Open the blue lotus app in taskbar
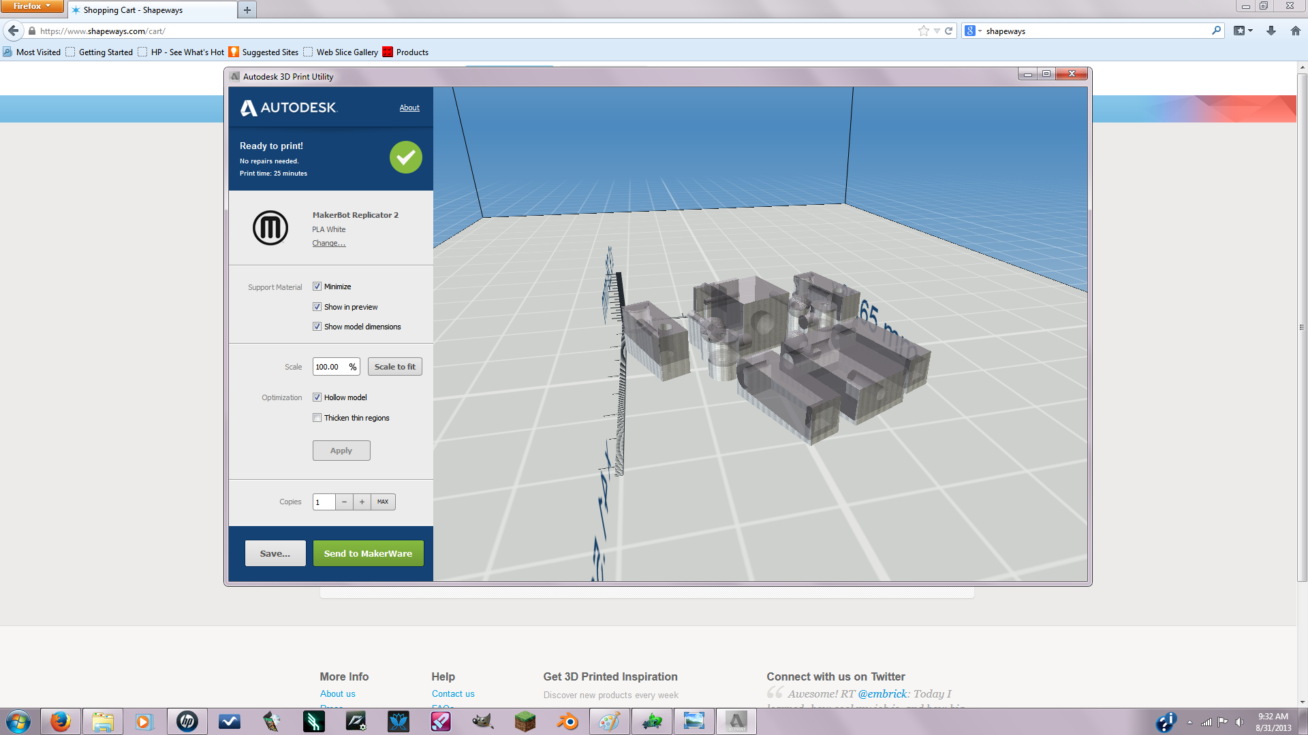 tap(398, 721)
